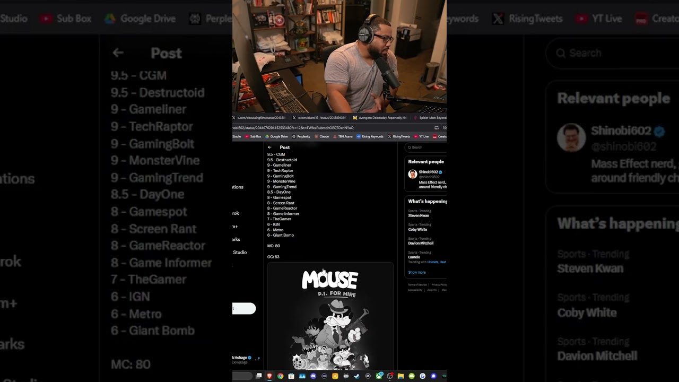Open the Steven Kwan trending topic
Viewport: 679px width, 382px height.
[419, 216]
